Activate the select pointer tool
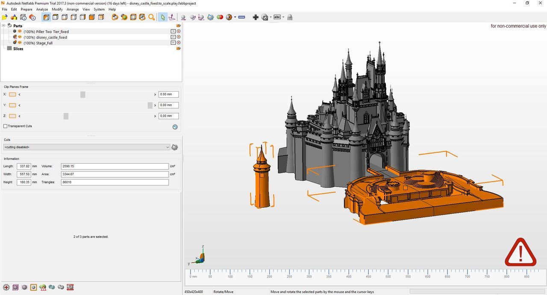Image resolution: width=547 pixels, height=295 pixels. point(163,17)
